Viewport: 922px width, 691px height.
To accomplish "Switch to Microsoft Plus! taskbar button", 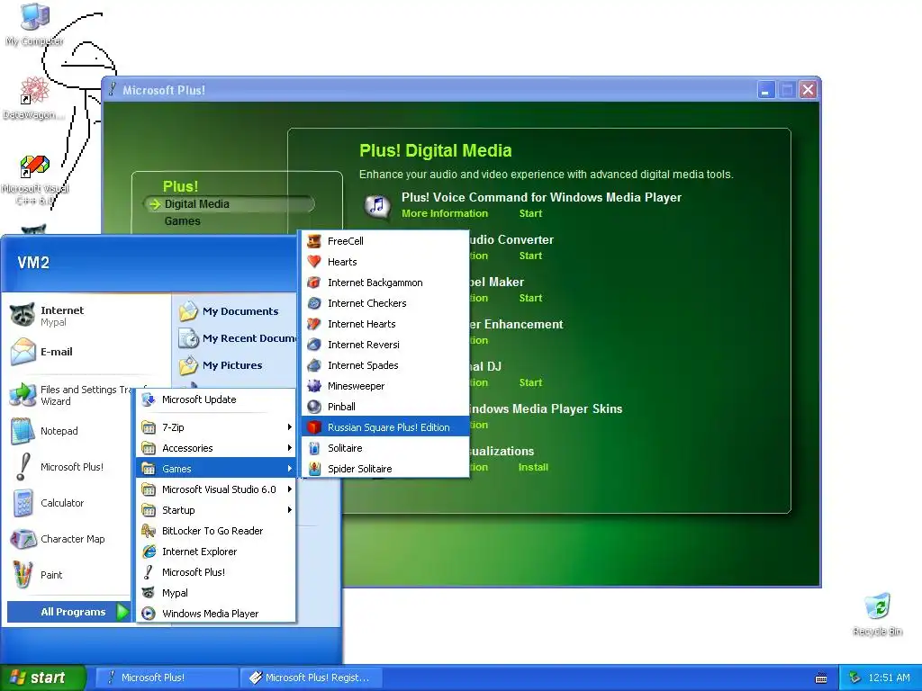I will [x=167, y=678].
